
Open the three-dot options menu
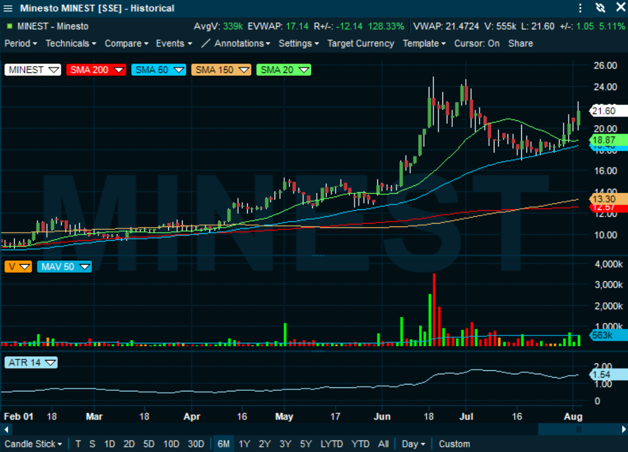[x=581, y=8]
